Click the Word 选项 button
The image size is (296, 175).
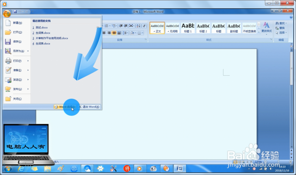(x=65, y=107)
